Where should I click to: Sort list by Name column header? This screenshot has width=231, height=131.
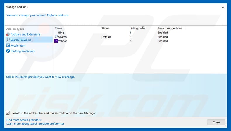pos(58,28)
